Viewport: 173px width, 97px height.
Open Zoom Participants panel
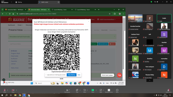pos(67,91)
